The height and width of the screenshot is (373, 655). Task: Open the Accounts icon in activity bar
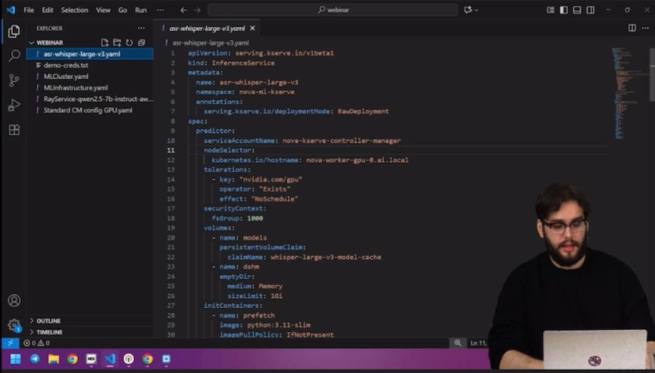(14, 300)
